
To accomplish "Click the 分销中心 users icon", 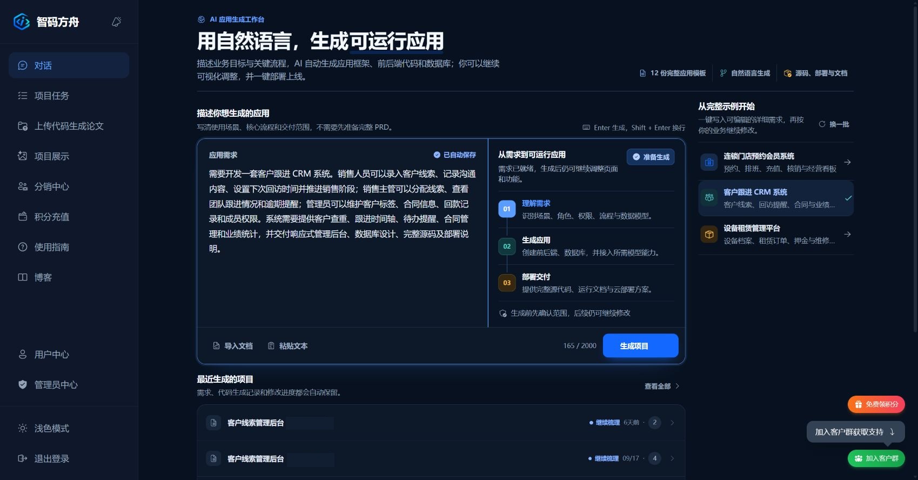I will pos(23,186).
